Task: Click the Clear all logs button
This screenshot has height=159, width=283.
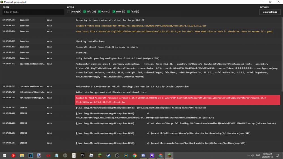Action: pyautogui.click(x=270, y=12)
